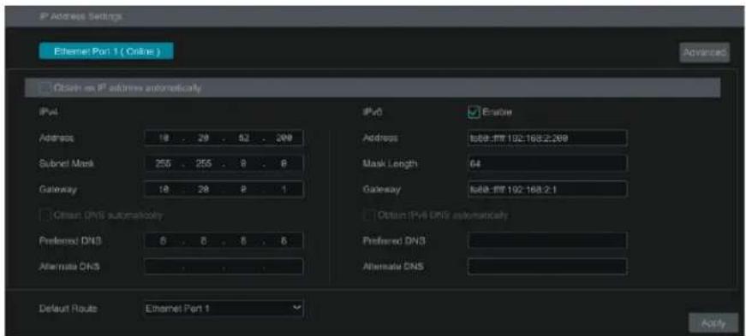
Task: Click the IPv6 Gateway field
Action: pyautogui.click(x=547, y=189)
